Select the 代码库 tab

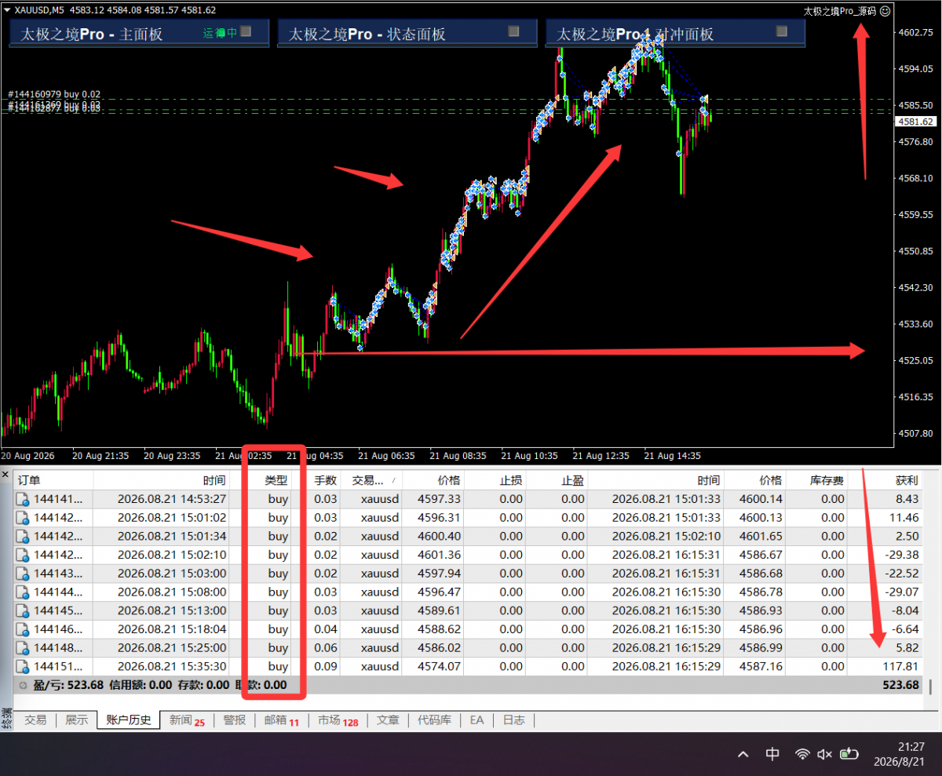[x=433, y=720]
